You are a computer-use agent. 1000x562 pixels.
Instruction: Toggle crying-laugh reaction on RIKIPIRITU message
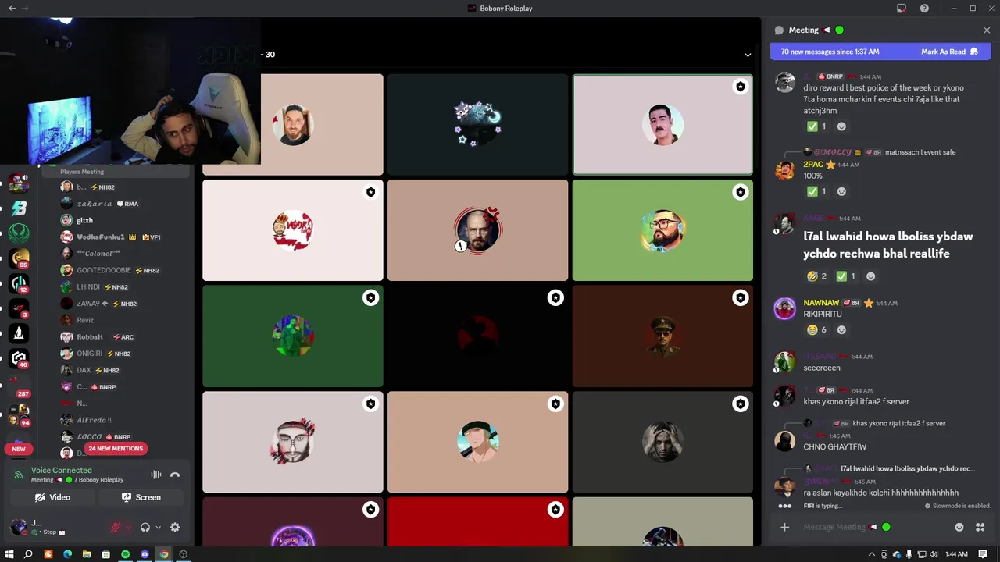pyautogui.click(x=817, y=329)
